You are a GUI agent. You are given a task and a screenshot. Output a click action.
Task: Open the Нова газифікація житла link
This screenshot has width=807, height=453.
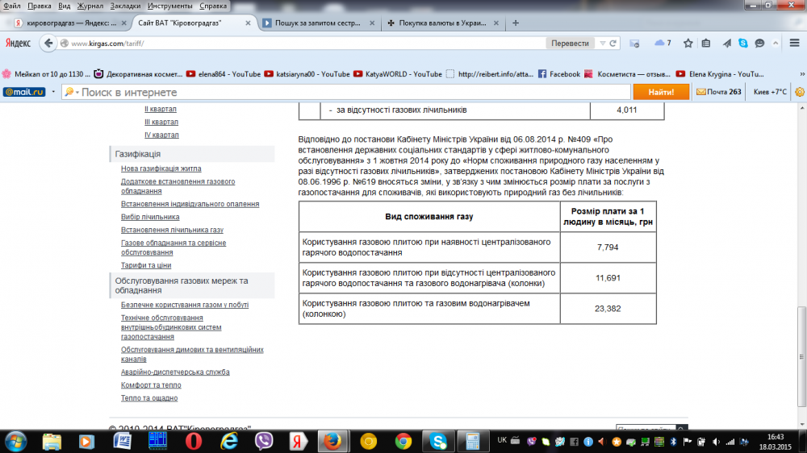point(161,168)
